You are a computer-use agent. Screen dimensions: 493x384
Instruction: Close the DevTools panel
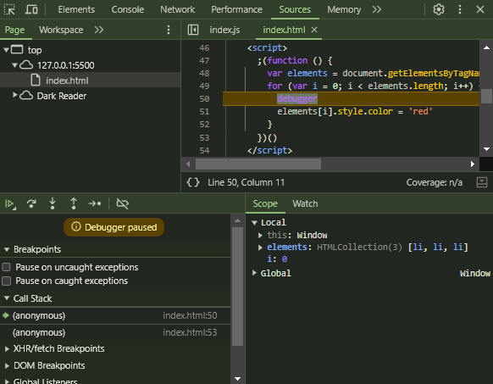coord(480,9)
